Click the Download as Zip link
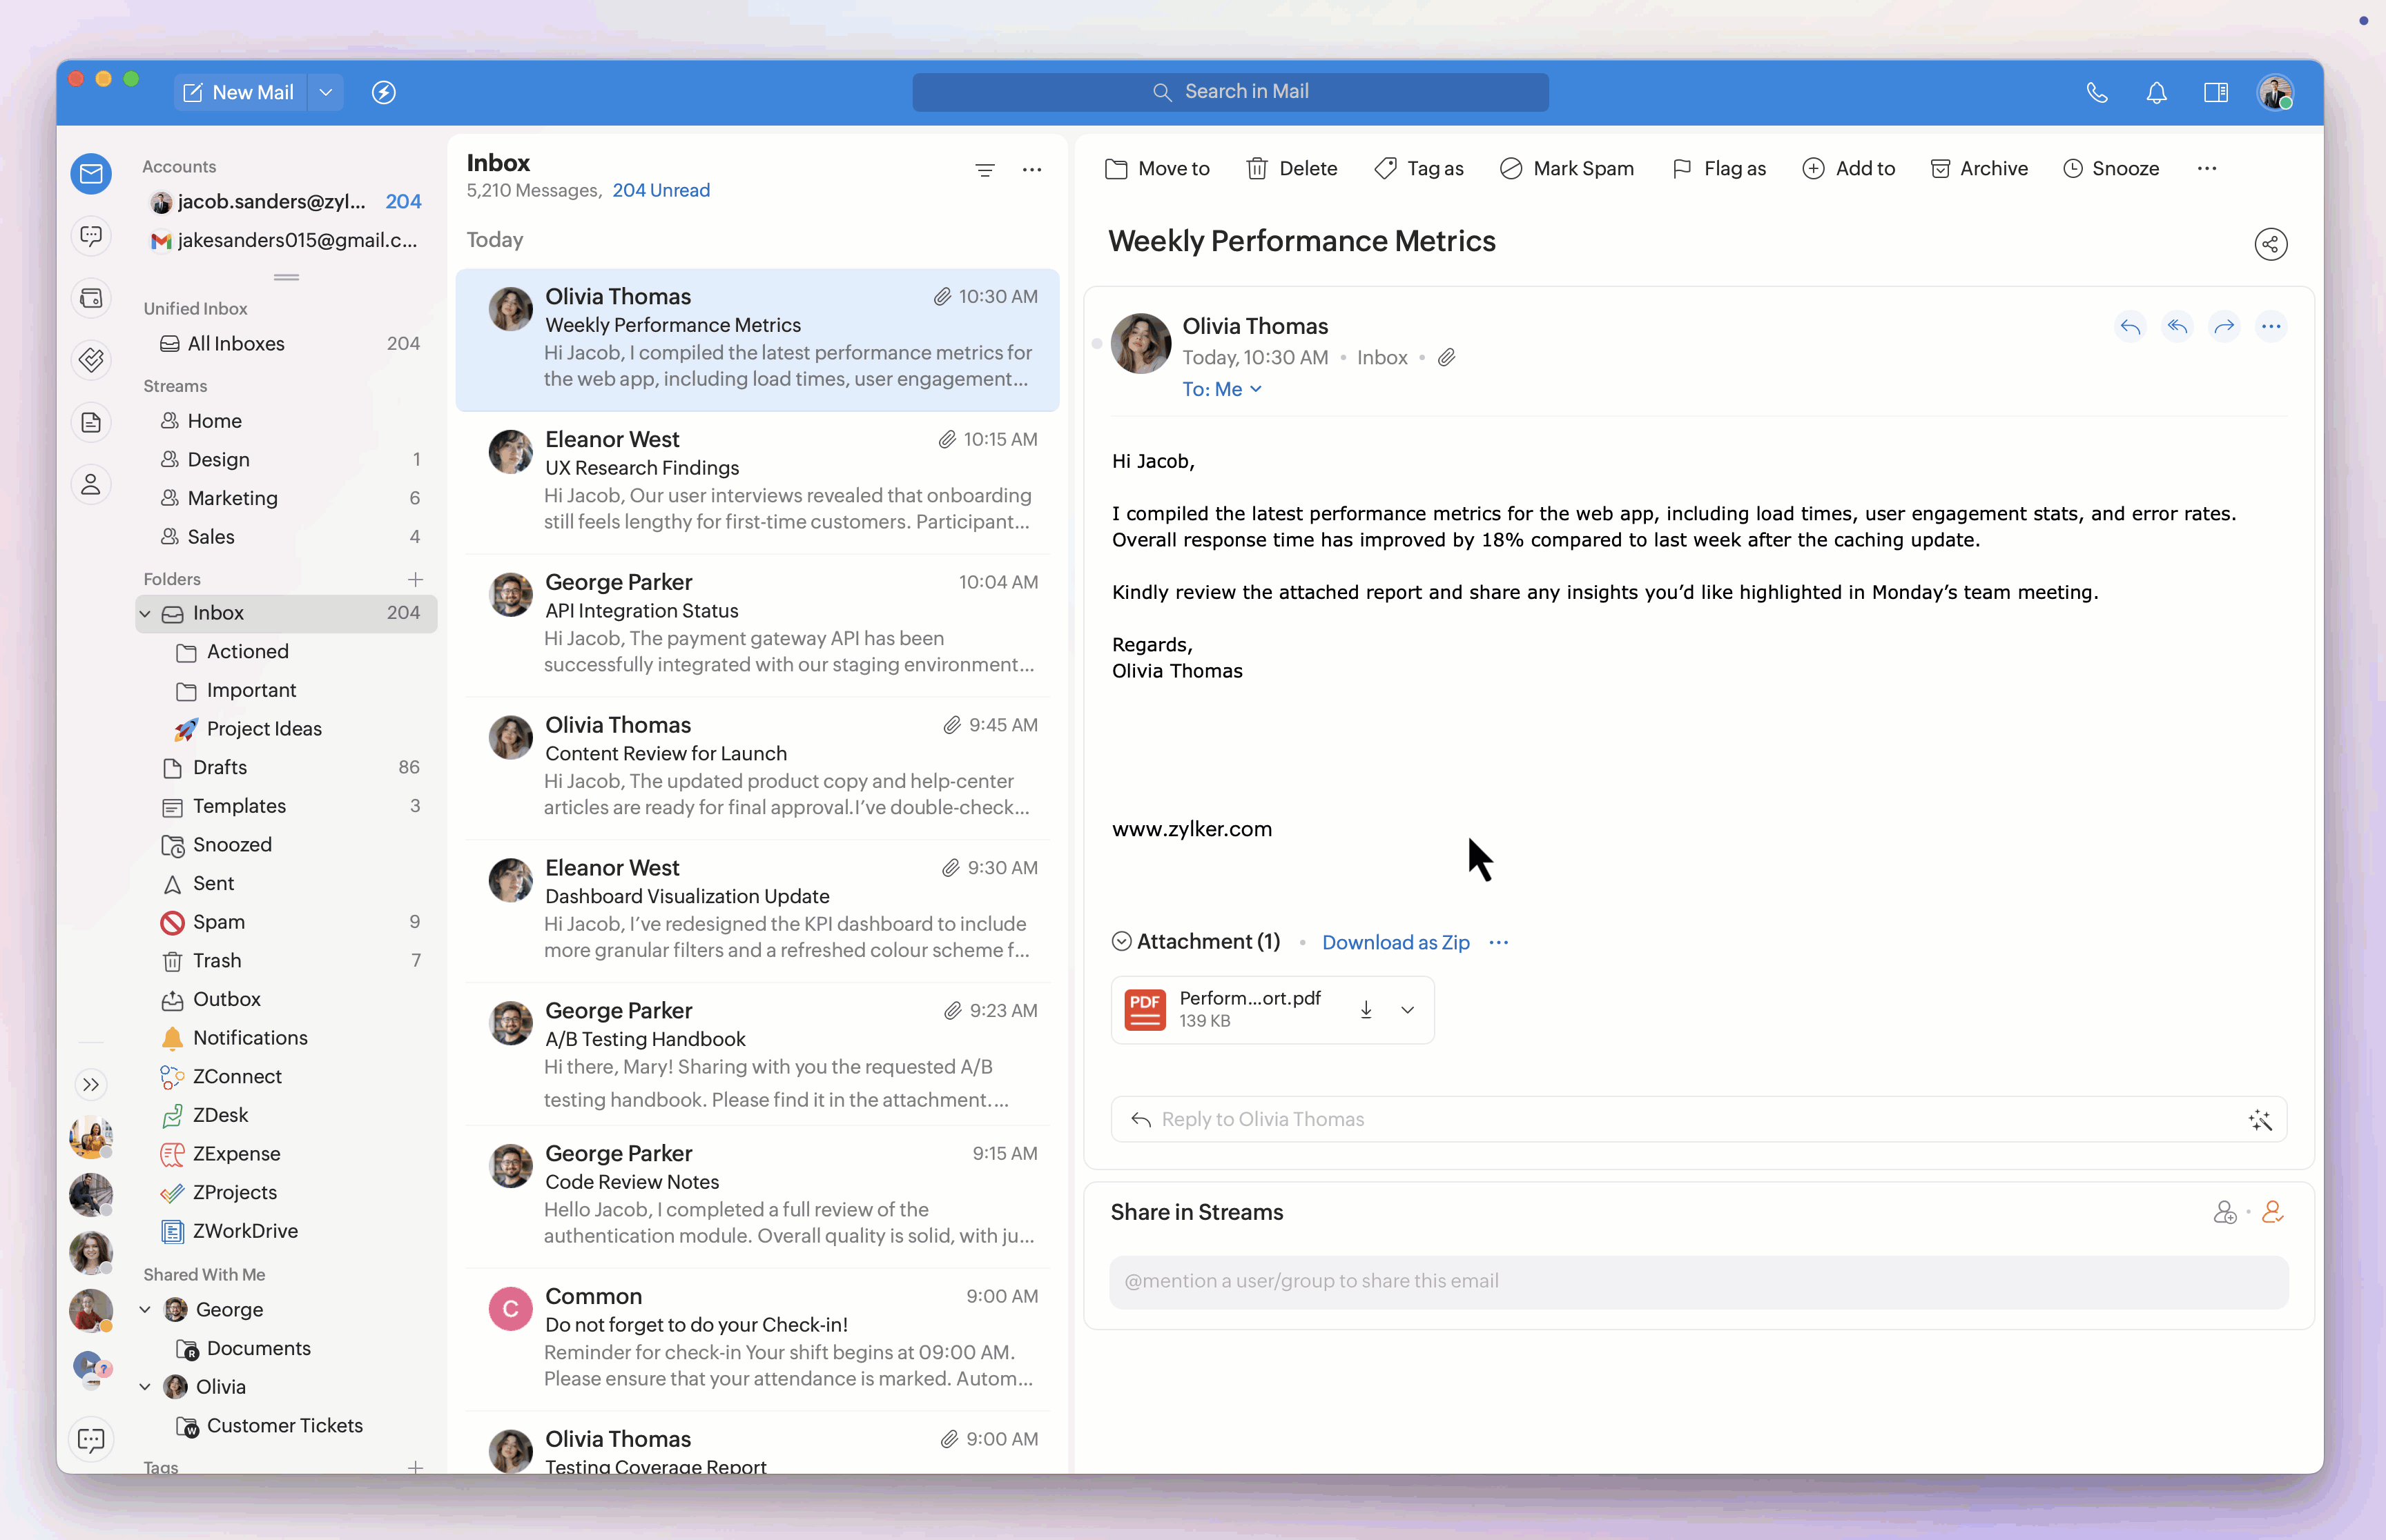The height and width of the screenshot is (1540, 2386). click(1395, 942)
